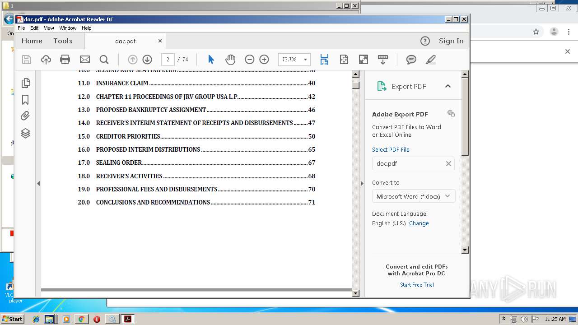The image size is (578, 325).
Task: Switch to the Home tab
Action: pyautogui.click(x=32, y=41)
